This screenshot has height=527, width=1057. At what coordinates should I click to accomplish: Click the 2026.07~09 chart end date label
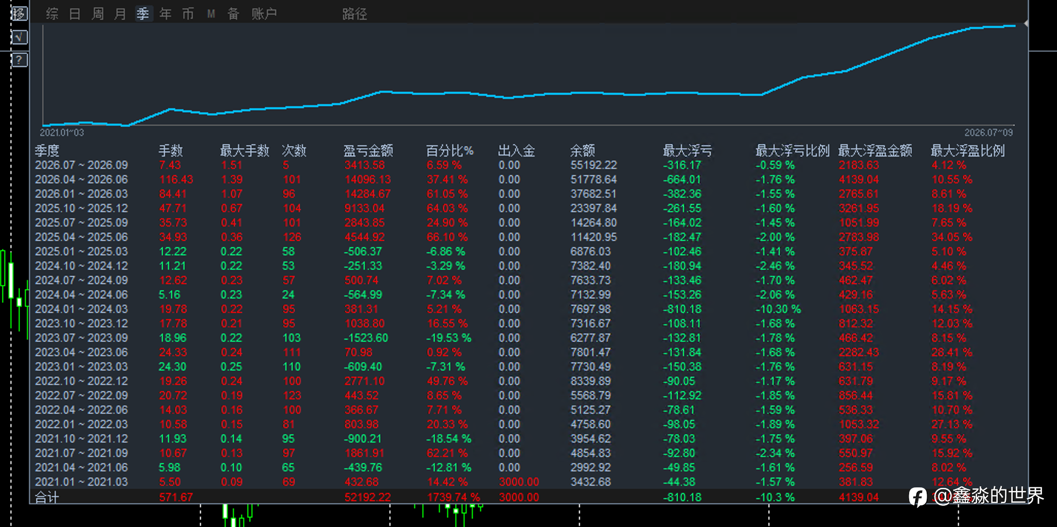(988, 133)
